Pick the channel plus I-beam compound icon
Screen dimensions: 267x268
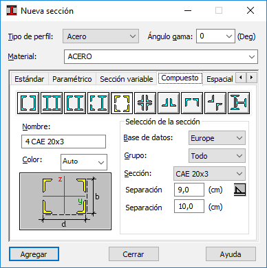75,103
